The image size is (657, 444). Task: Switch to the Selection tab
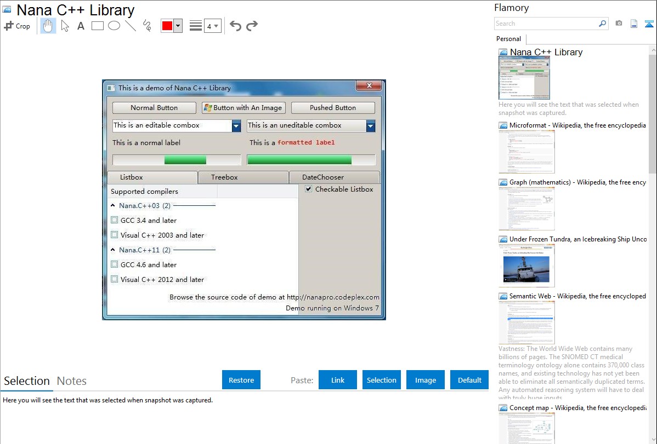pos(27,381)
